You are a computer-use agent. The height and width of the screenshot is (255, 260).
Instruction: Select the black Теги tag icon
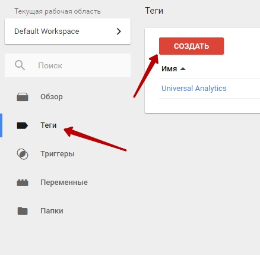coord(23,125)
